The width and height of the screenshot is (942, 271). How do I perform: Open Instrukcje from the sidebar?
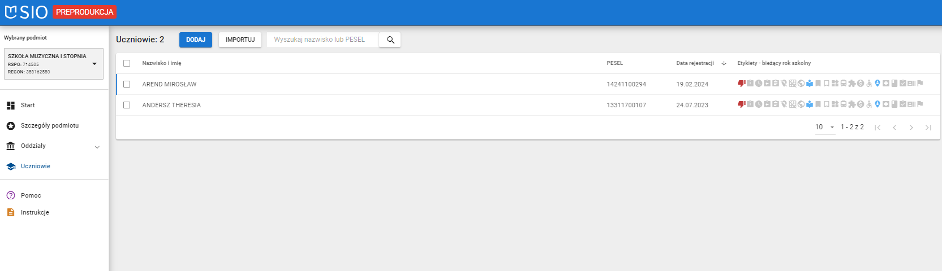pos(35,212)
